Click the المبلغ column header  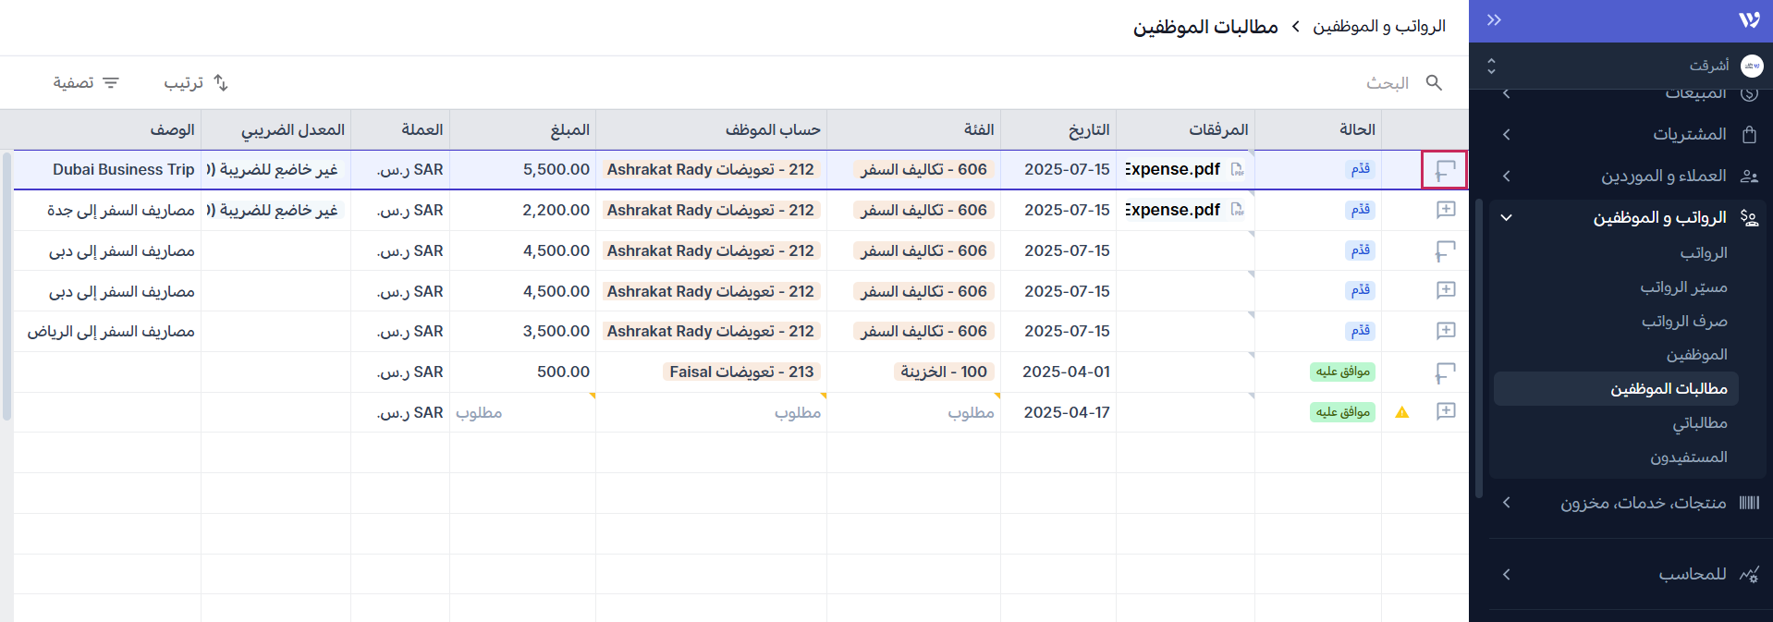569,130
